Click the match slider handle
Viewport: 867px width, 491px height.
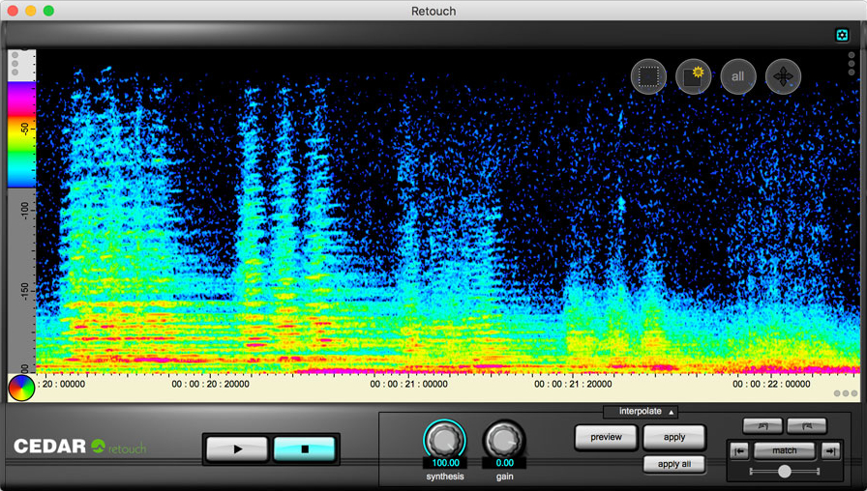[785, 472]
